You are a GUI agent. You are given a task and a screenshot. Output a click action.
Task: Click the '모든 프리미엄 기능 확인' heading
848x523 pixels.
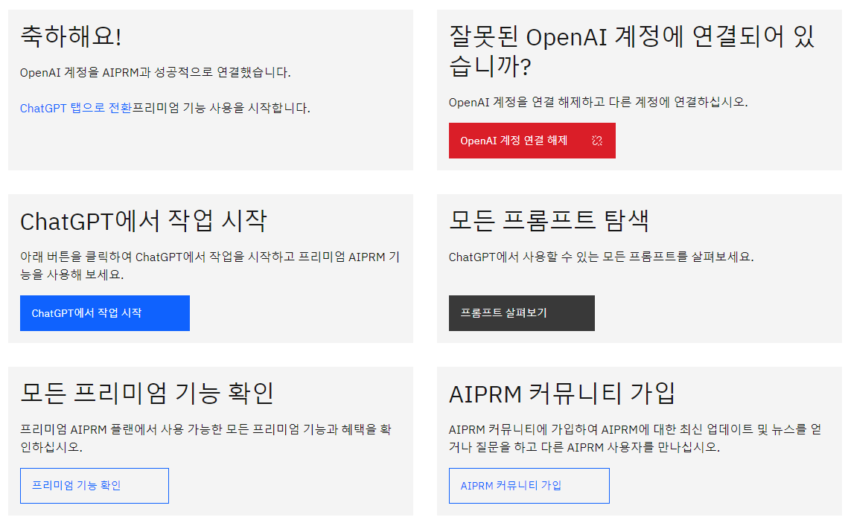(x=147, y=394)
